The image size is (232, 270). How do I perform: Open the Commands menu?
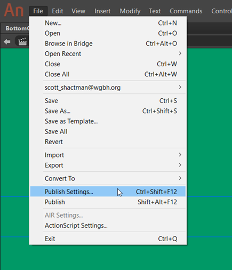point(186,11)
